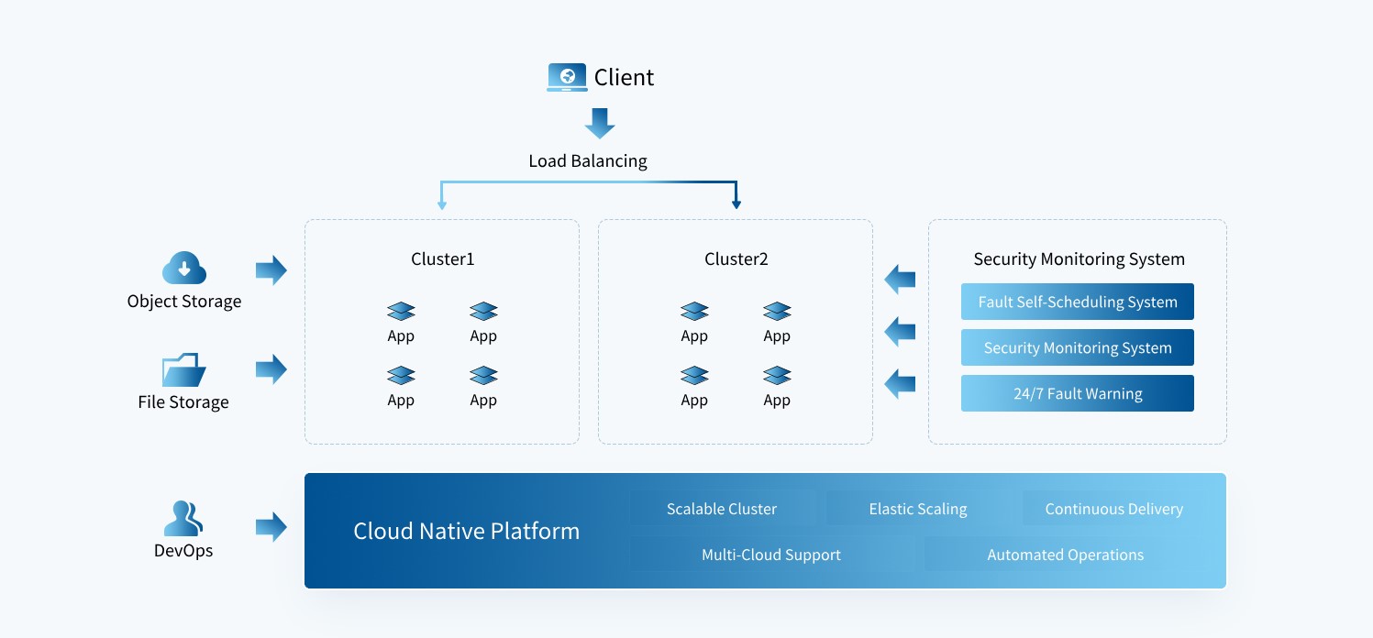Screen dimensions: 1373x638
Task: Select the Fault Self-Scheduling System bar
Action: pos(1078,302)
